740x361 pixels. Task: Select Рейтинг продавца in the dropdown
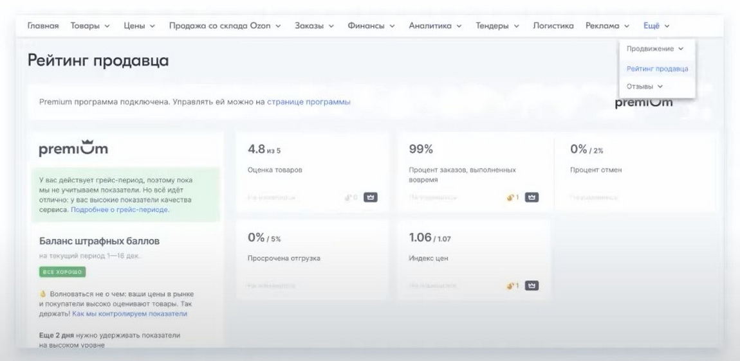click(x=657, y=68)
